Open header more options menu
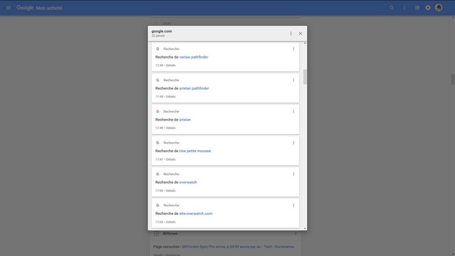Image resolution: width=455 pixels, height=256 pixels. pyautogui.click(x=404, y=8)
